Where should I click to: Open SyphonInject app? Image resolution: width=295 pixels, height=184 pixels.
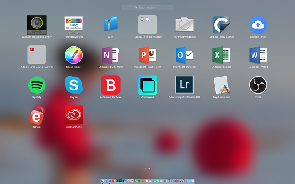pyautogui.click(x=221, y=85)
